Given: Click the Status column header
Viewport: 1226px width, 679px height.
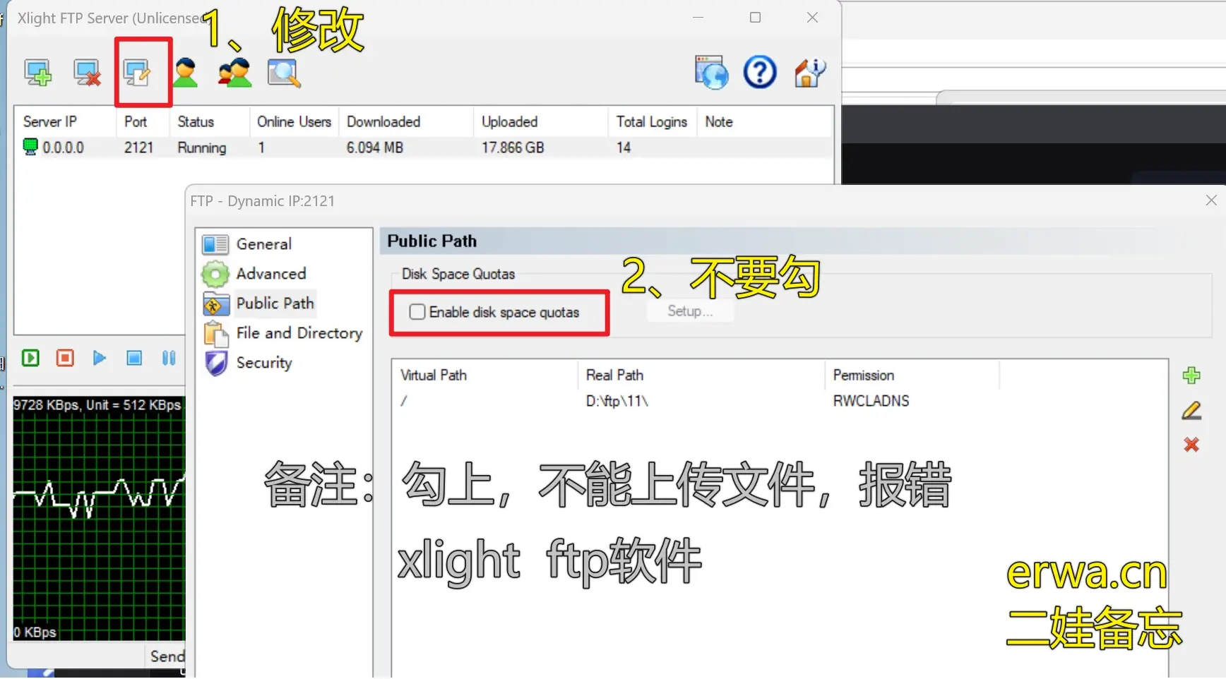Looking at the screenshot, I should coord(209,121).
